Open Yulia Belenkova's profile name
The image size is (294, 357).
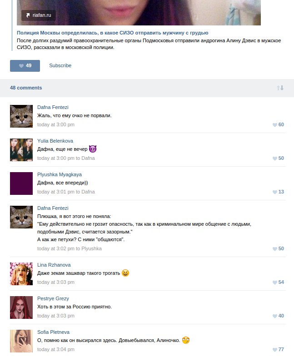[55, 141]
